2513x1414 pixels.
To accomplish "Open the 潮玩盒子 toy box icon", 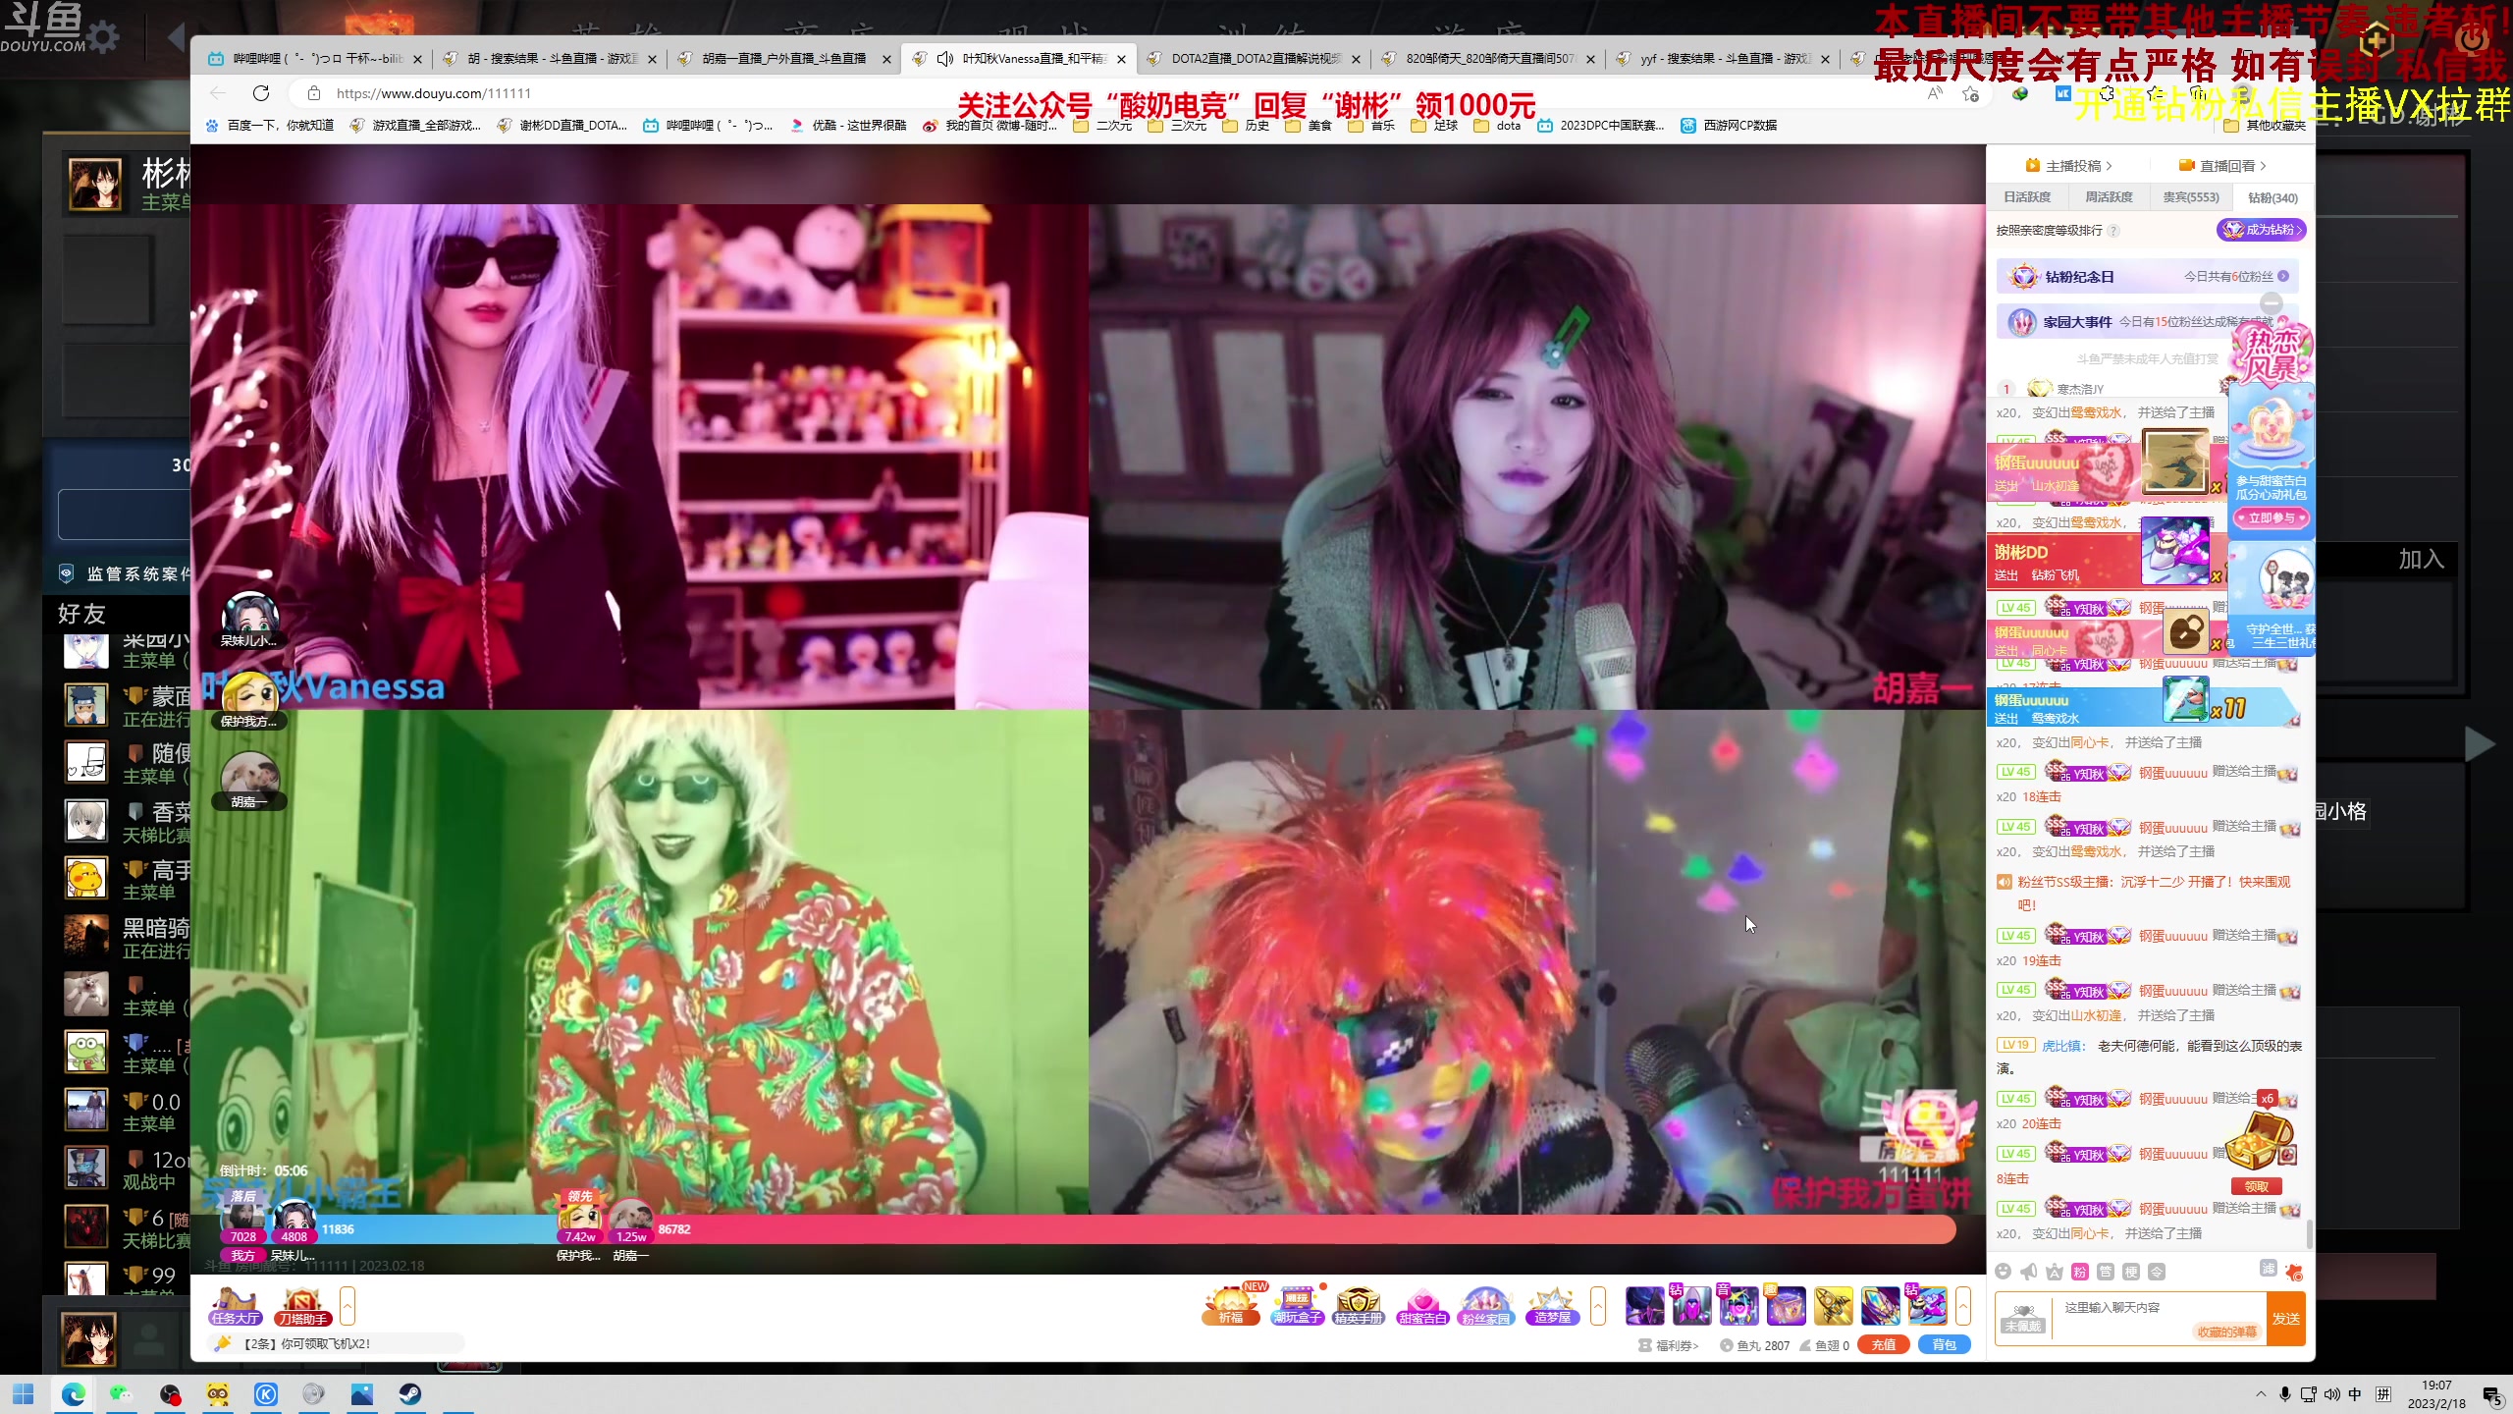I will tap(1297, 1305).
